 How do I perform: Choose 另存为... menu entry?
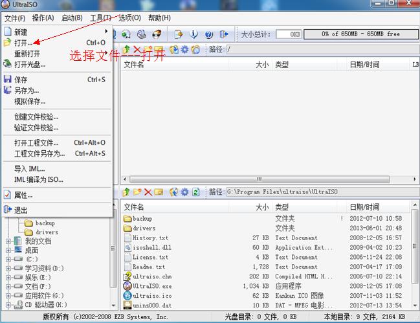pyautogui.click(x=57, y=91)
